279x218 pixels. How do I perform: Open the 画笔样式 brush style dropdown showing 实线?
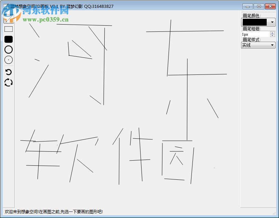(258, 45)
